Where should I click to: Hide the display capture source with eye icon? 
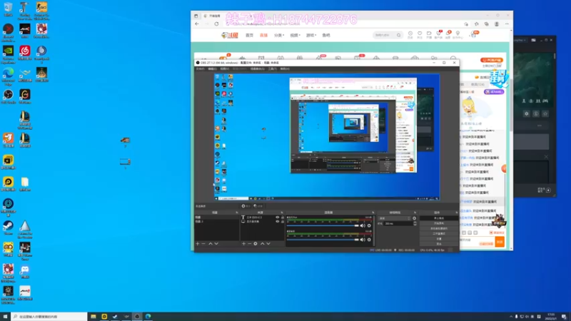point(278,221)
